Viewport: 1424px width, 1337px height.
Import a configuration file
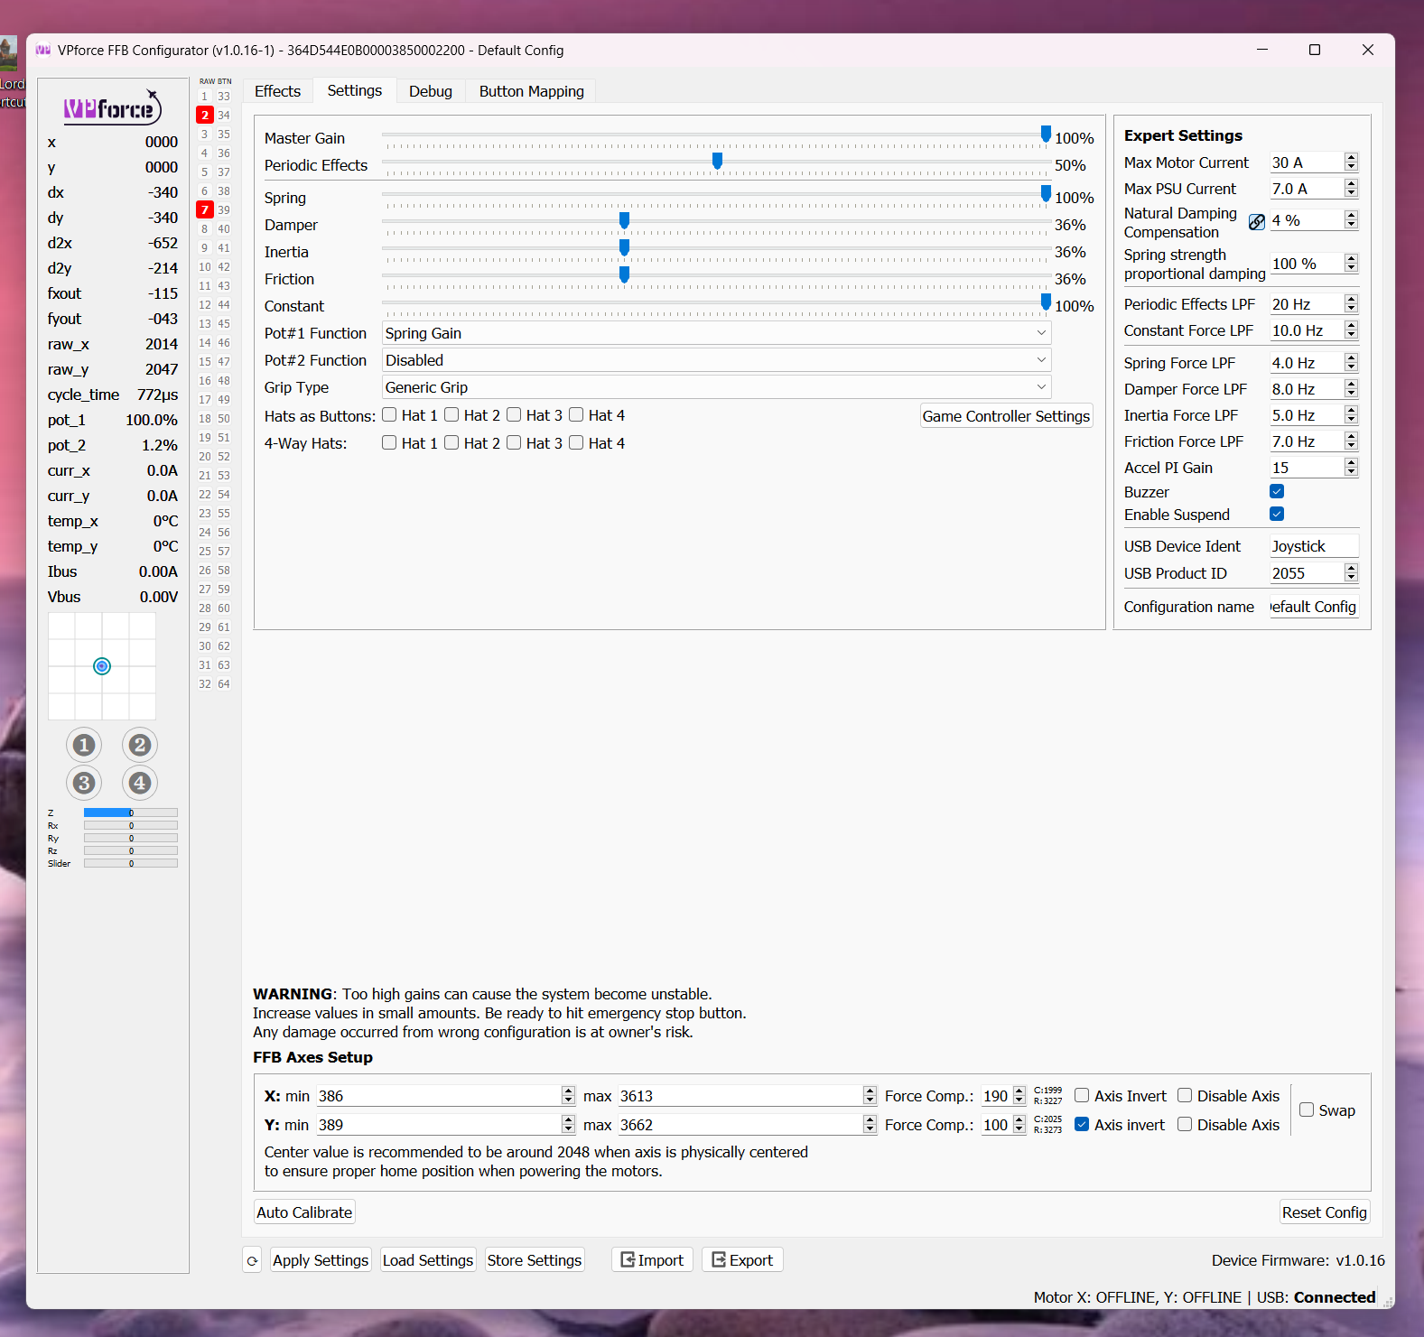pos(652,1260)
